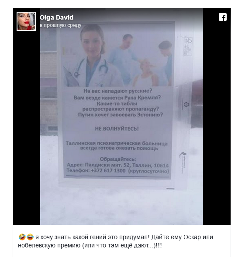The width and height of the screenshot is (252, 257).
Task: Click the 'НЕ ВОЛНУЙТЕСЬ!' heading on poster
Action: (x=117, y=128)
